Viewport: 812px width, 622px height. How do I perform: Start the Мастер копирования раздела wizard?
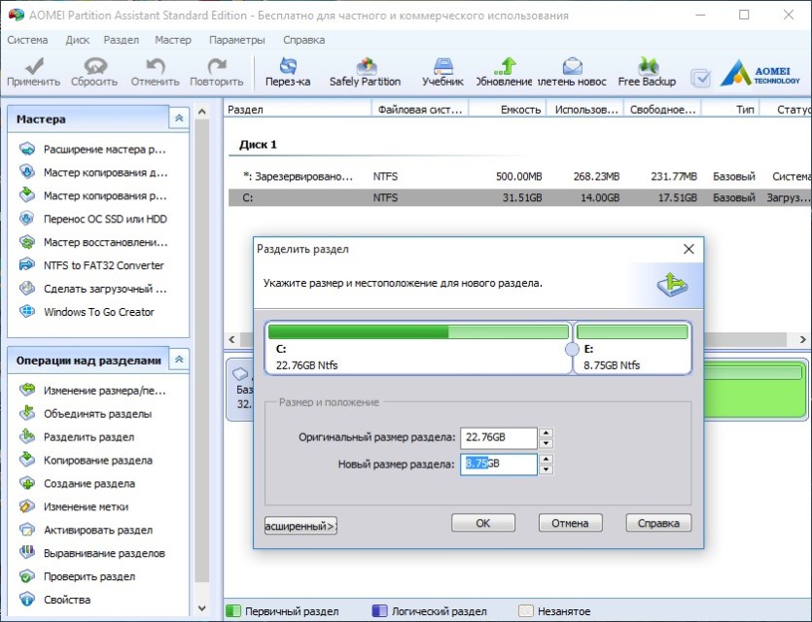click(92, 195)
